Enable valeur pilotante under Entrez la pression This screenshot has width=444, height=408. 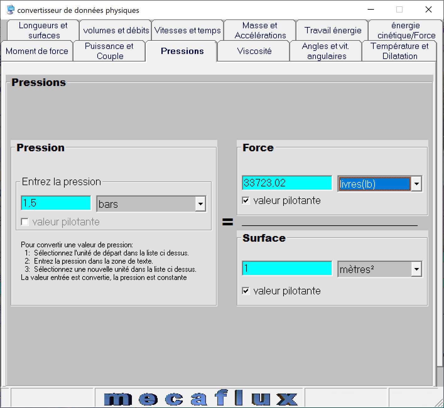pos(25,222)
